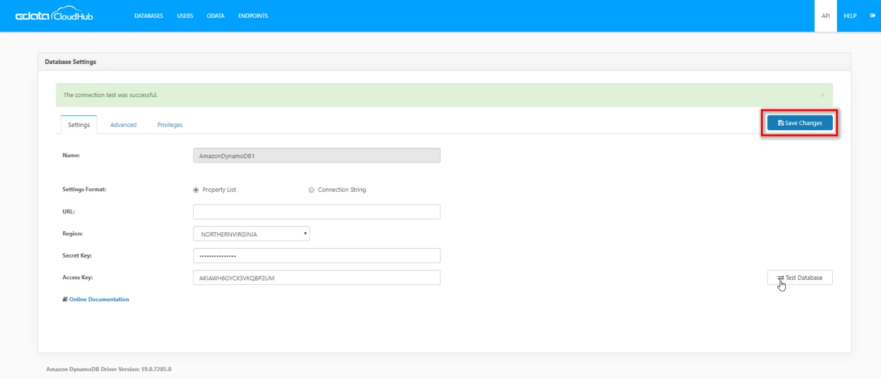The width and height of the screenshot is (881, 379).
Task: Click the Access Key label
Action: [78, 278]
